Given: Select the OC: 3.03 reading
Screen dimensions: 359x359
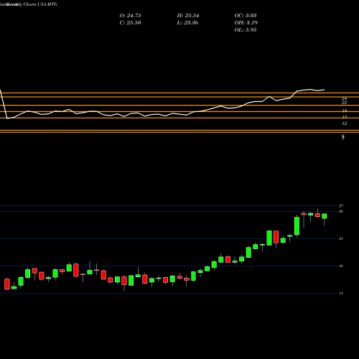Looking at the screenshot, I should [x=246, y=16].
